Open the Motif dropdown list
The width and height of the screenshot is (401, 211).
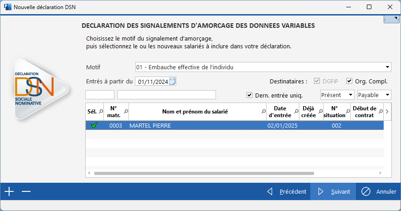[x=388, y=67]
